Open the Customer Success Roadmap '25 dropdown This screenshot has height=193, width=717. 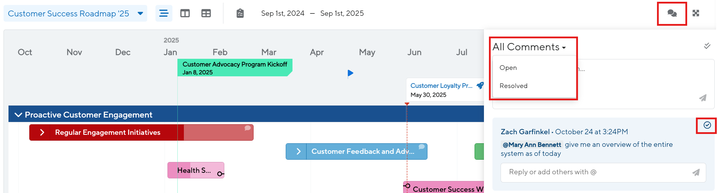click(140, 13)
